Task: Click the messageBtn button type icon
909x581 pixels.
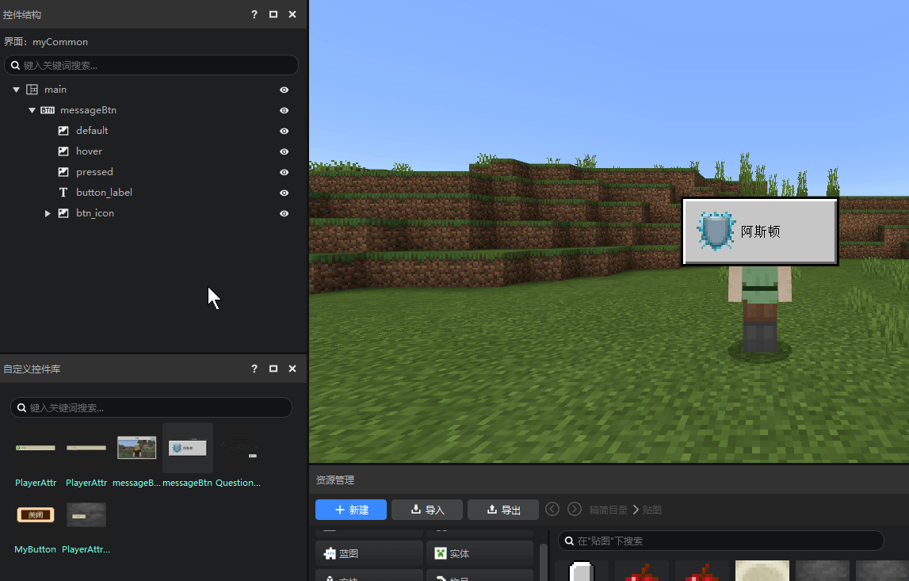Action: pos(48,110)
